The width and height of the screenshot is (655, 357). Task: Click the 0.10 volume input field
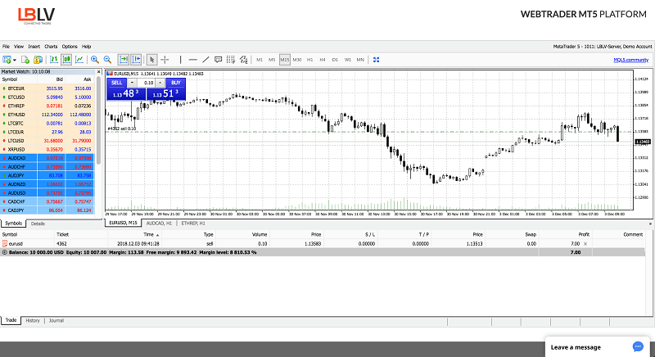click(147, 83)
